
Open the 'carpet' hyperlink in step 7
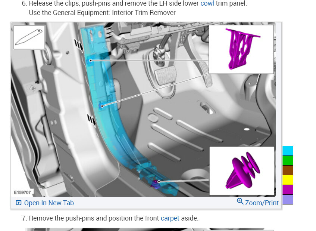click(x=170, y=218)
